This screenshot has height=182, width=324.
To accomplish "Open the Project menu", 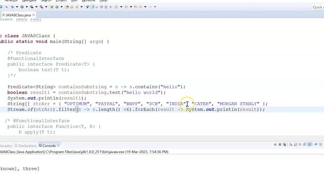I will pos(61,1).
